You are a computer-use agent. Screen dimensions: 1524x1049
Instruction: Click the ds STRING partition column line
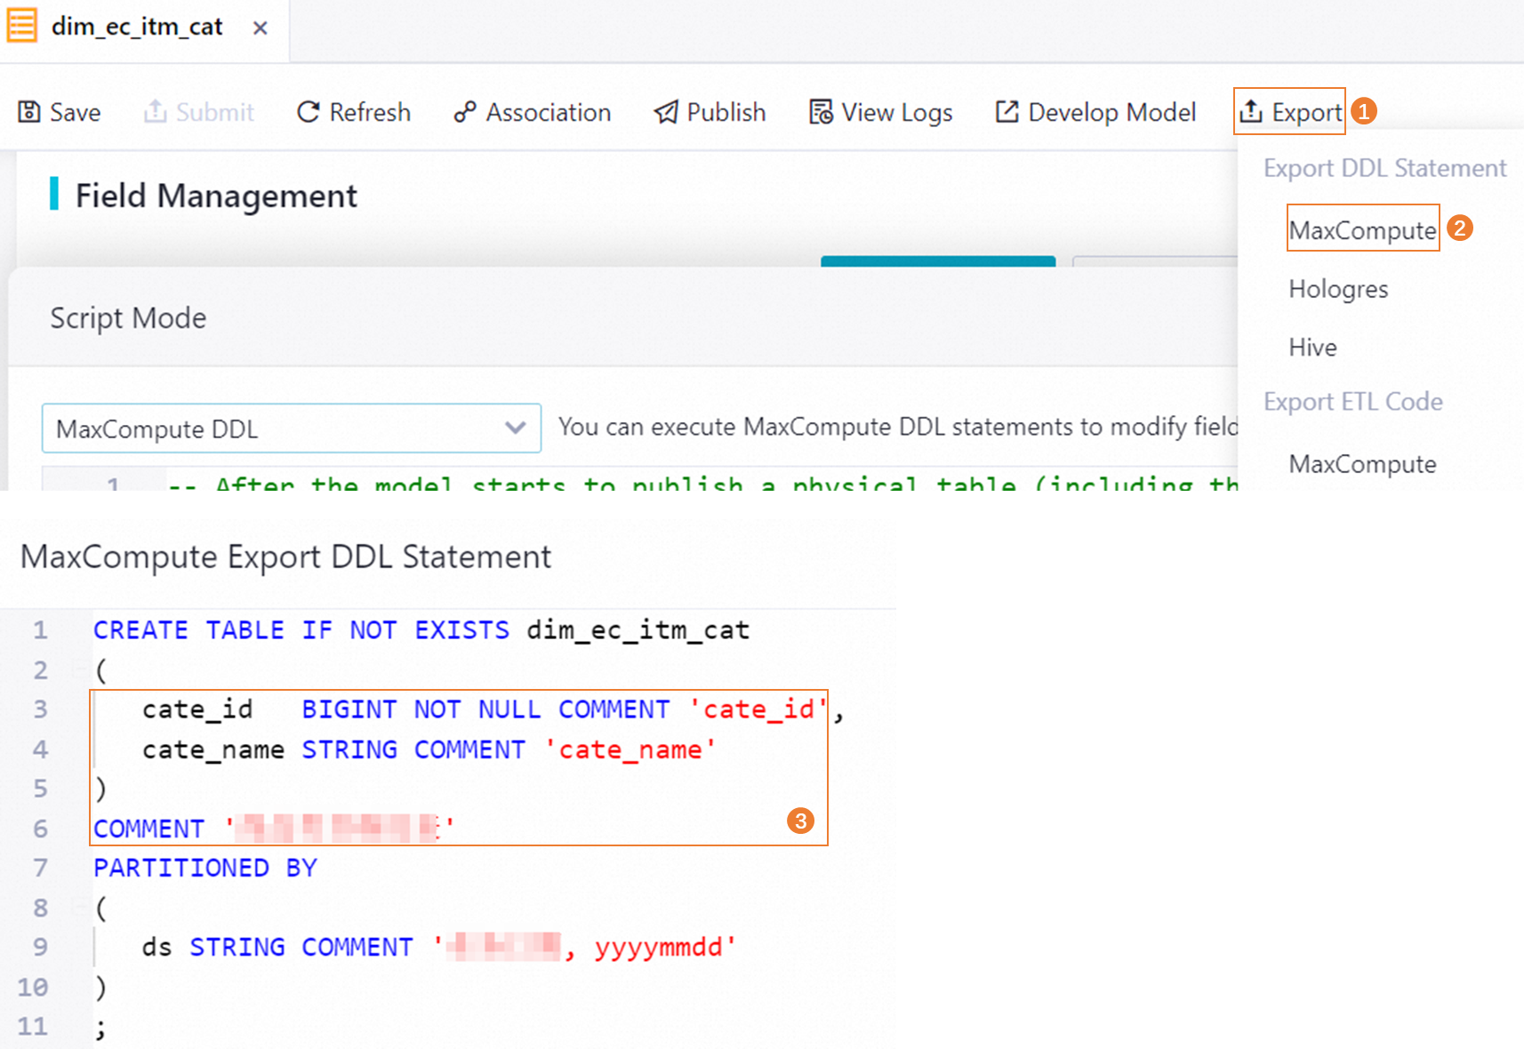tap(439, 947)
